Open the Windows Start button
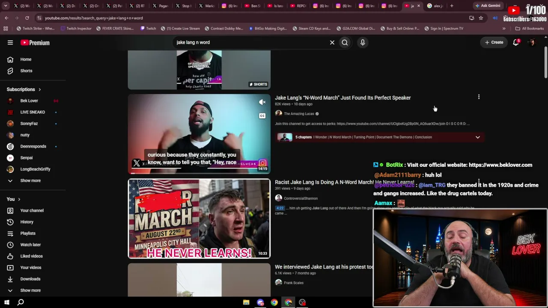The image size is (548, 308). pos(6,302)
